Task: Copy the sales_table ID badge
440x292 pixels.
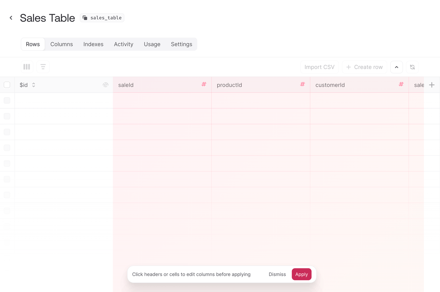Action: (102, 18)
